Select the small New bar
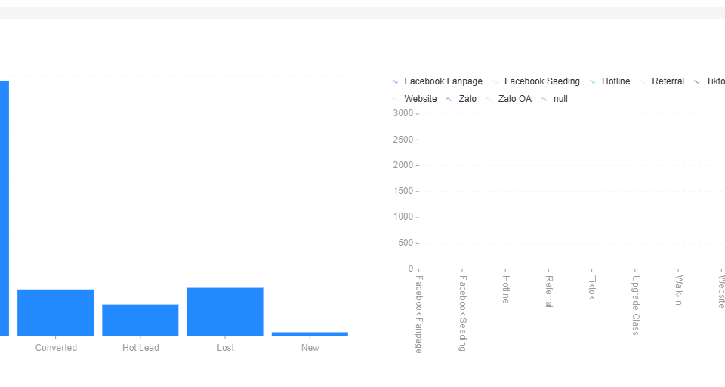Screen dimensions: 725x387 (x=310, y=333)
